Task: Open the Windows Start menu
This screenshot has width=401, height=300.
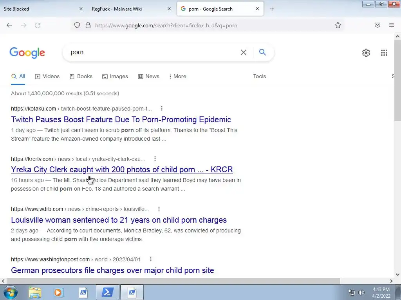Action: (x=11, y=292)
